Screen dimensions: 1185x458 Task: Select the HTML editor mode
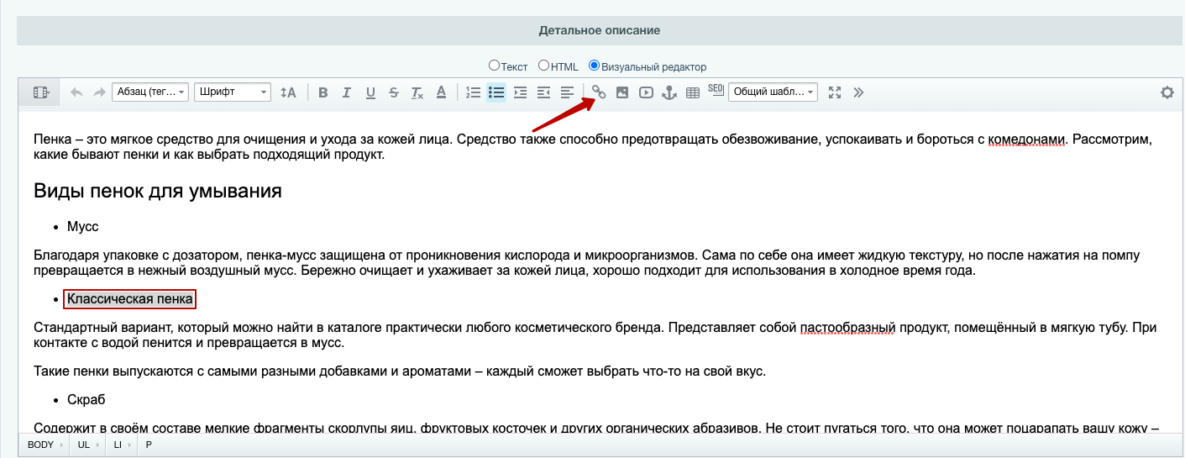[544, 66]
